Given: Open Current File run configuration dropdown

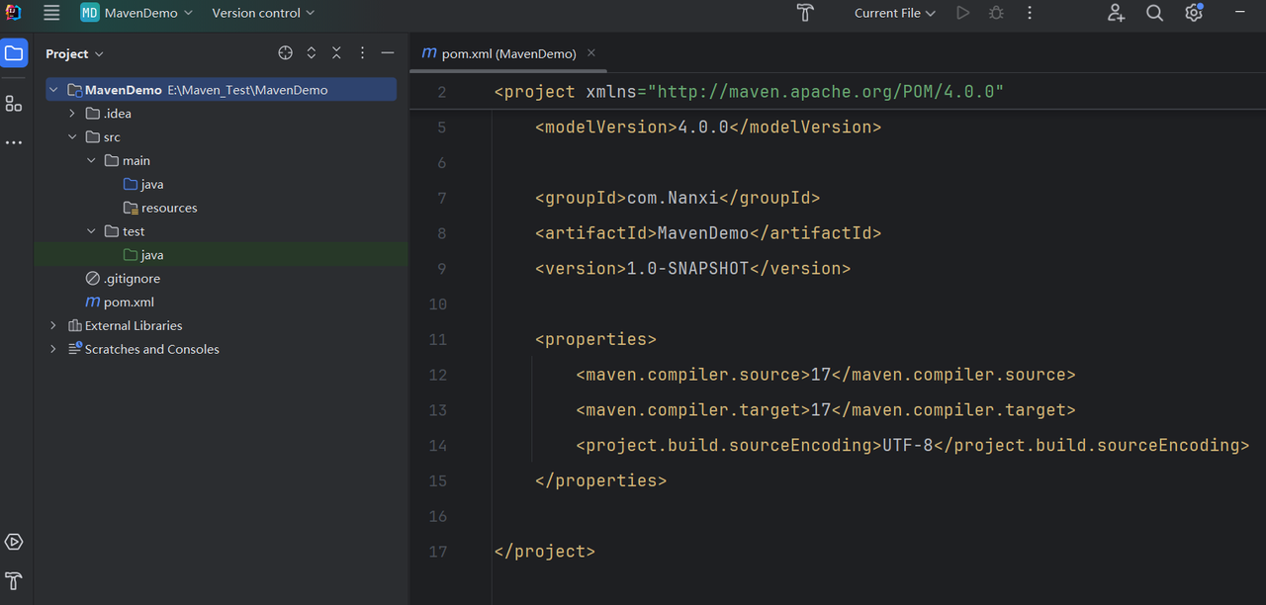Looking at the screenshot, I should (894, 13).
